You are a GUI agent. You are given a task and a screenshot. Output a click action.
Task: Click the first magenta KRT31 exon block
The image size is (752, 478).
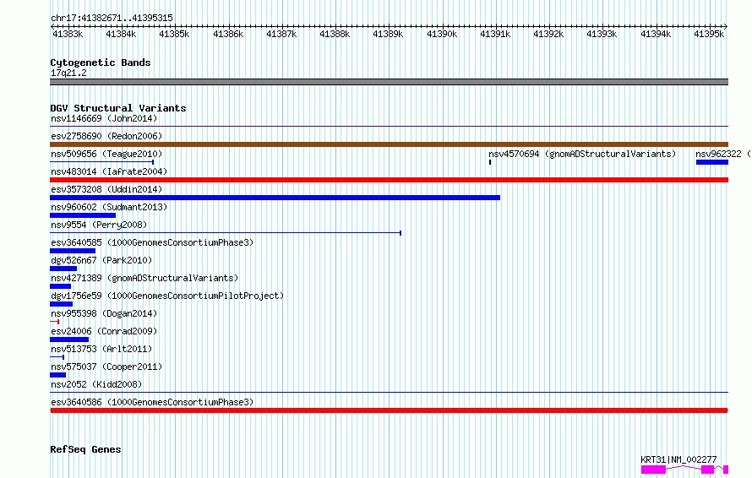pos(653,470)
